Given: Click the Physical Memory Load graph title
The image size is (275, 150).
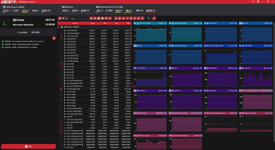Looking at the screenshot, I should (217, 113).
